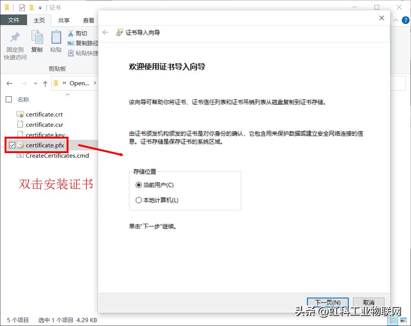Select the 本地计算机(L) radio button
411x326 pixels.
coord(139,200)
